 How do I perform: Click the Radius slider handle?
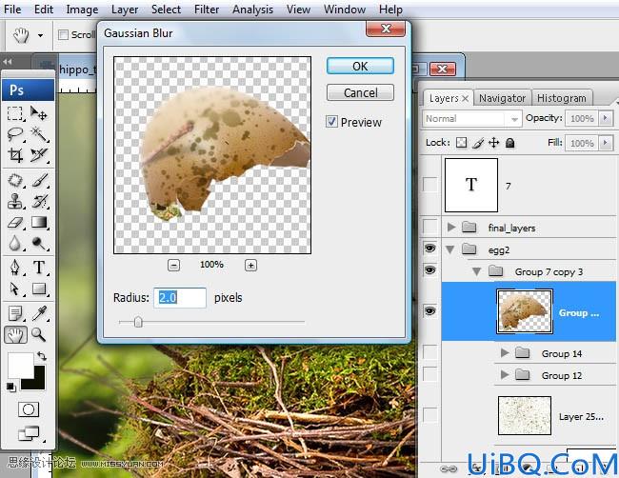click(138, 322)
